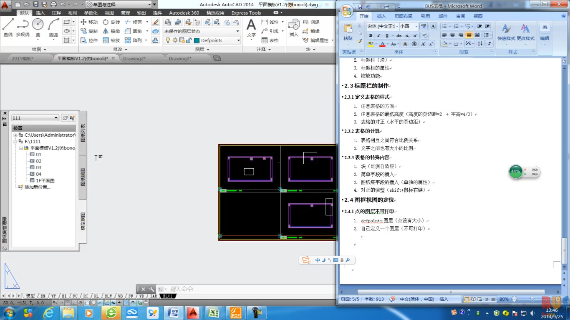Viewport: 570px width, 320px height.
Task: Select sheet 03 in the tree
Action: [x=38, y=167]
